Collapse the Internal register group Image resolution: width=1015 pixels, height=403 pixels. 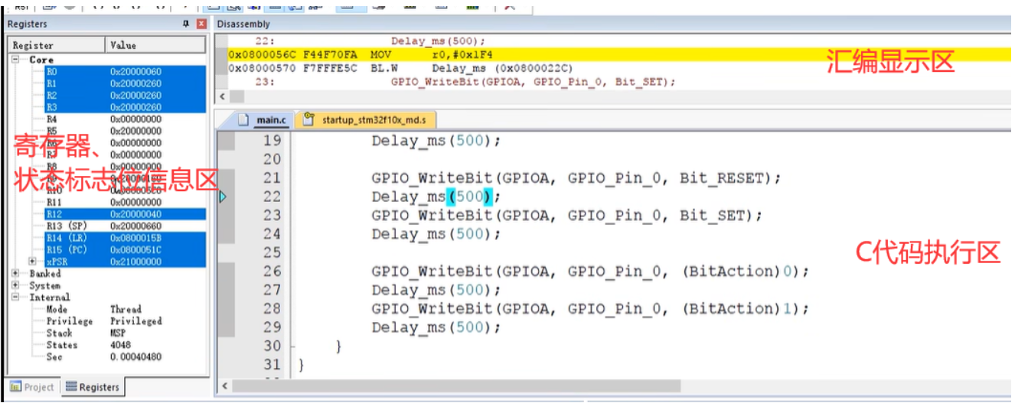point(15,297)
